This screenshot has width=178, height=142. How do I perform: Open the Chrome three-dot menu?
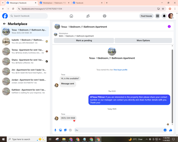(x=175, y=9)
